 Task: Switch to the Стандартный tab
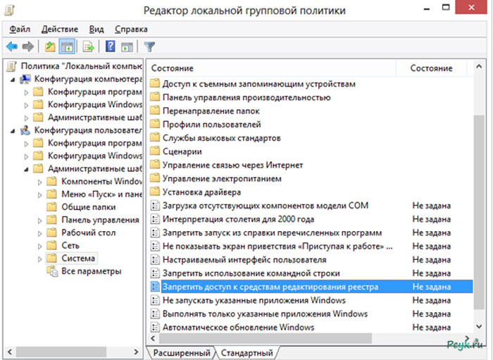point(246,352)
